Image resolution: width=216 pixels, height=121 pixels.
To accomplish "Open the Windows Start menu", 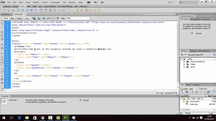I will pyautogui.click(x=4, y=118).
